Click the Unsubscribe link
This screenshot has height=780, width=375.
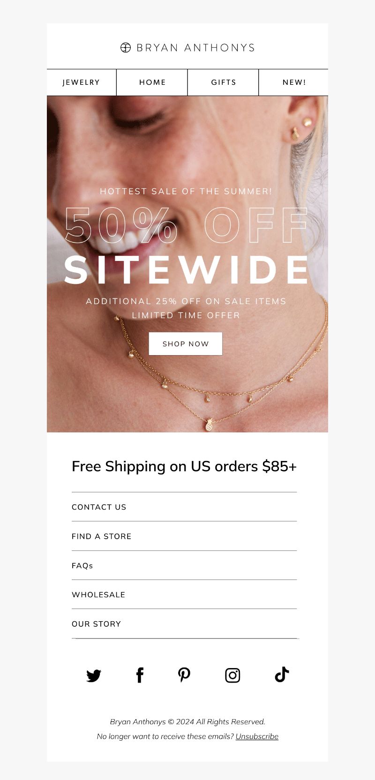tap(257, 736)
